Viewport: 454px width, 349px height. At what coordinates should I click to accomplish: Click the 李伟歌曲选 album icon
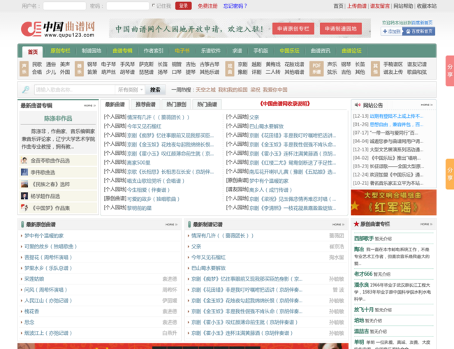[25, 172]
